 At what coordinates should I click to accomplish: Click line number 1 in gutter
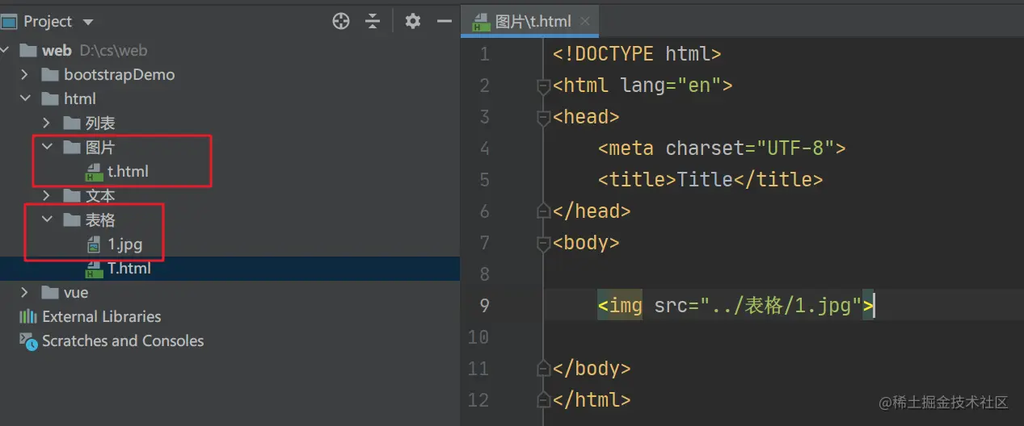(484, 54)
